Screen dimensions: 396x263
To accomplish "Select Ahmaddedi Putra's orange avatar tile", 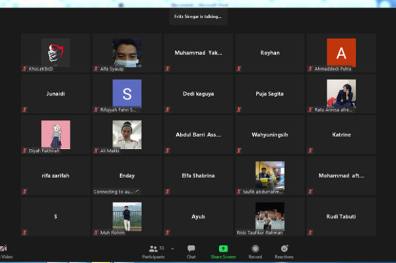I will pos(341,53).
